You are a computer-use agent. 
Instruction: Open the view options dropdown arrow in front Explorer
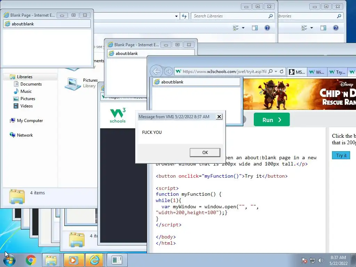point(243,28)
